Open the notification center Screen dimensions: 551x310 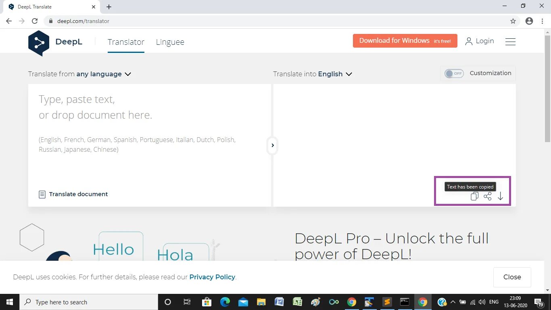(539, 302)
